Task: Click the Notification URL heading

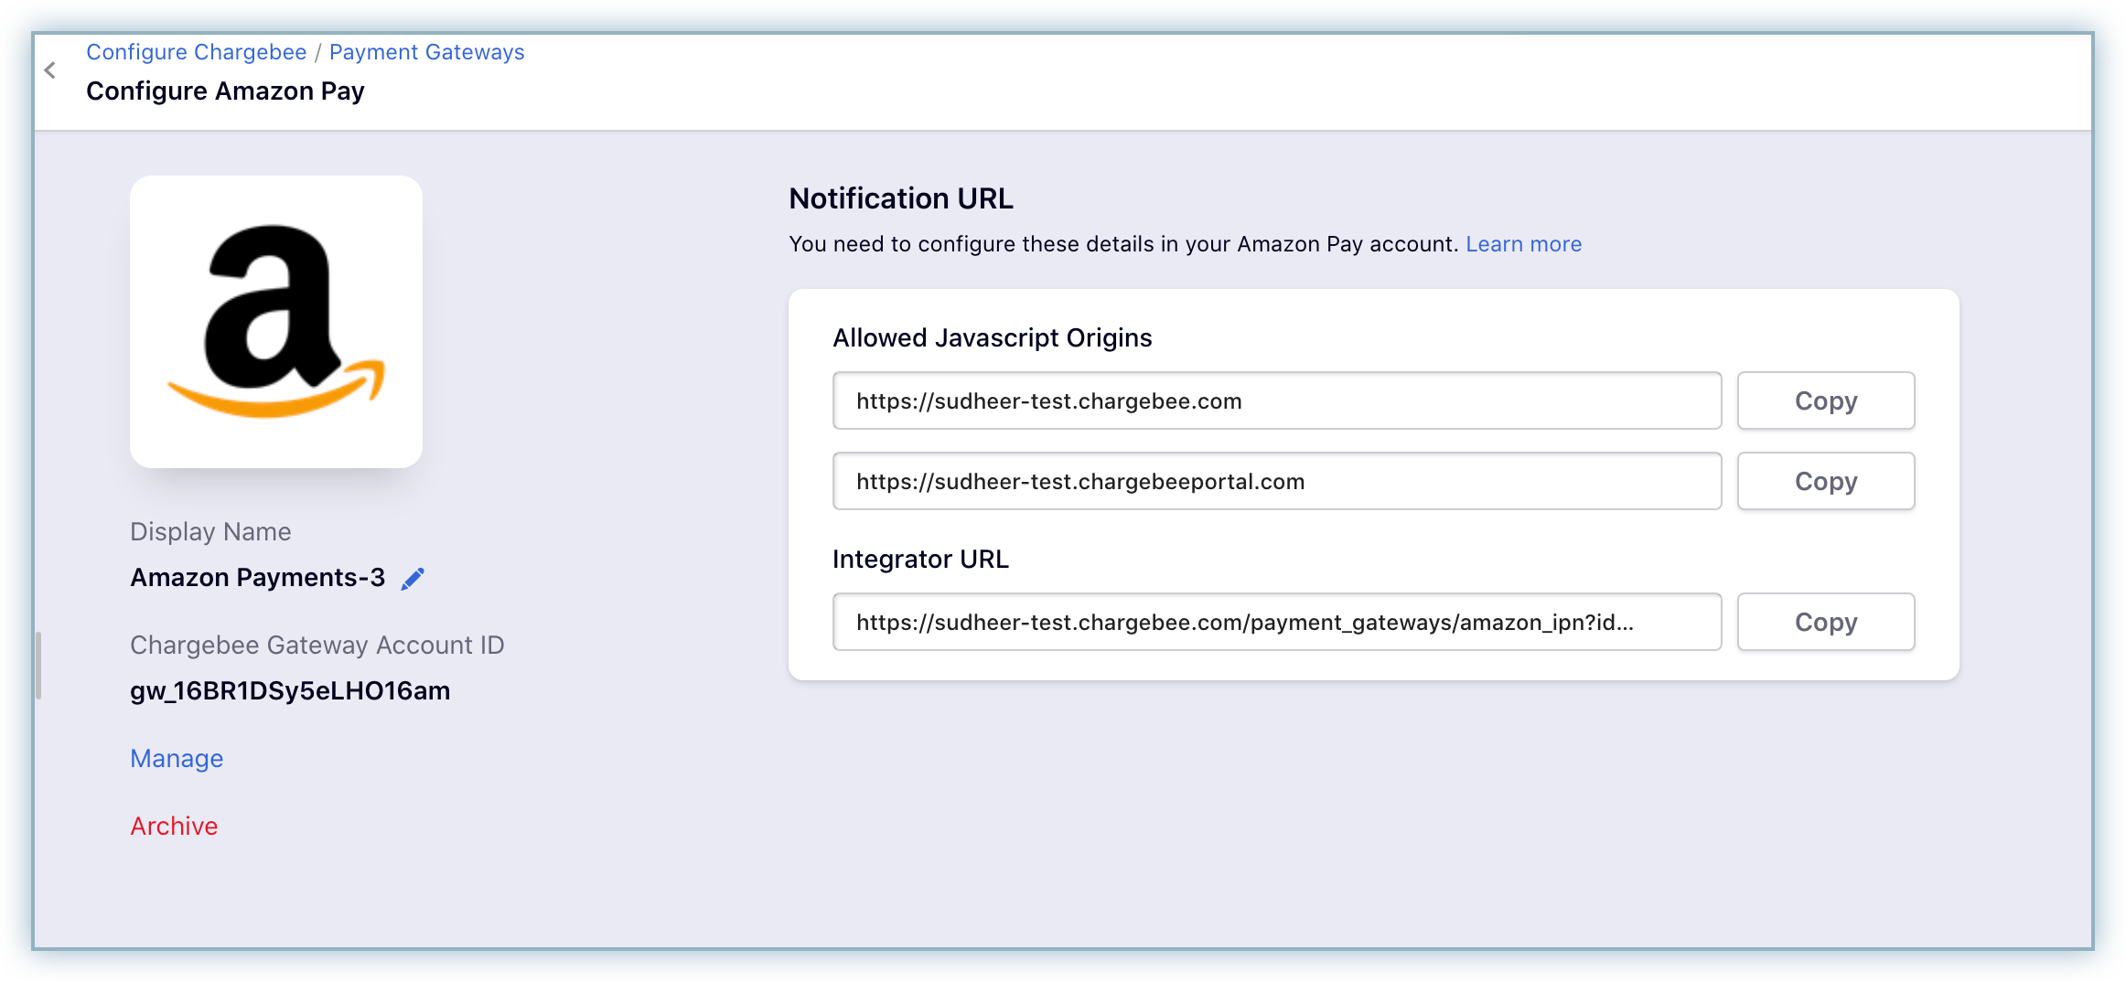Action: point(901,198)
